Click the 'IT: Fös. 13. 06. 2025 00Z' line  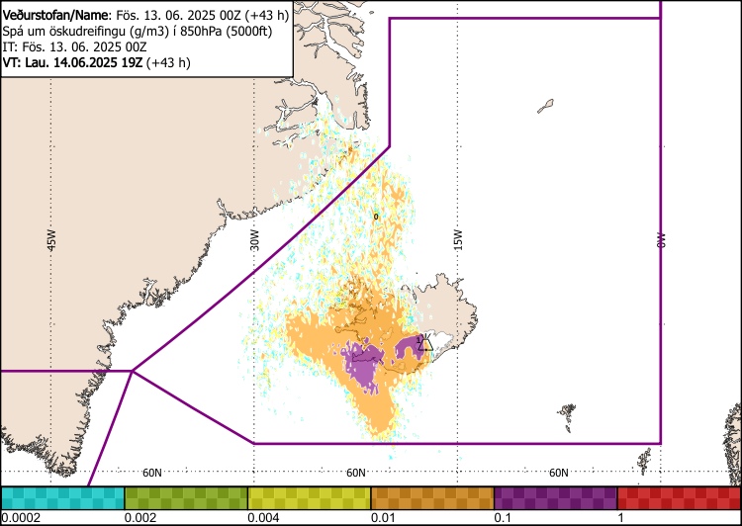75,46
